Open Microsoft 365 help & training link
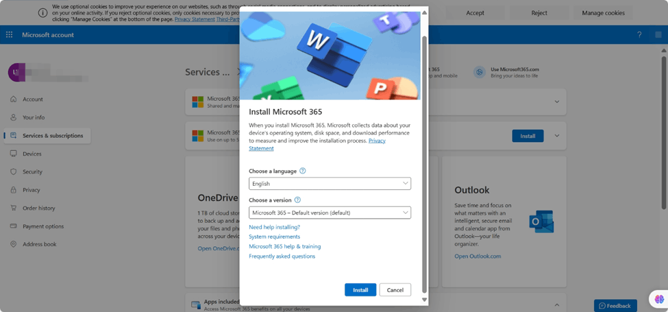 [284, 246]
